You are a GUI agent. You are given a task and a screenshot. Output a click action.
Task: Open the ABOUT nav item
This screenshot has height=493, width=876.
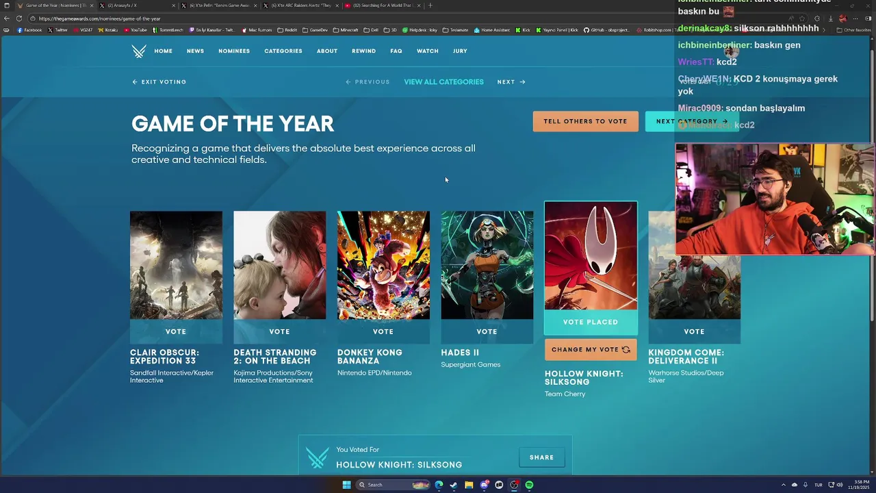coord(327,51)
